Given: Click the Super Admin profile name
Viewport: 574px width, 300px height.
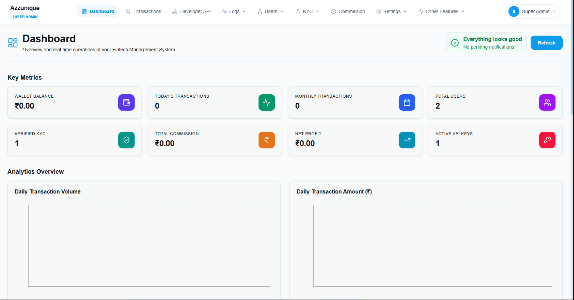Looking at the screenshot, I should pyautogui.click(x=535, y=12).
